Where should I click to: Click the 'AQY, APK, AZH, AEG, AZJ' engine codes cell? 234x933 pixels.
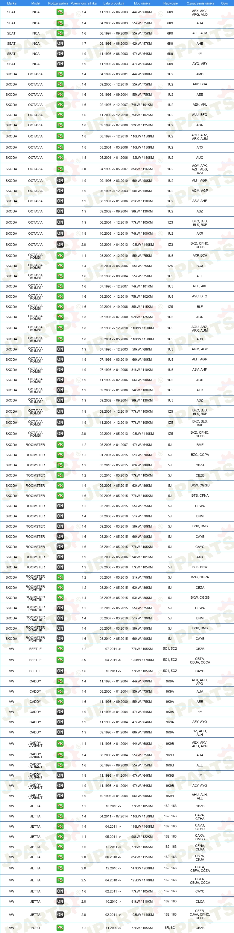200,169
